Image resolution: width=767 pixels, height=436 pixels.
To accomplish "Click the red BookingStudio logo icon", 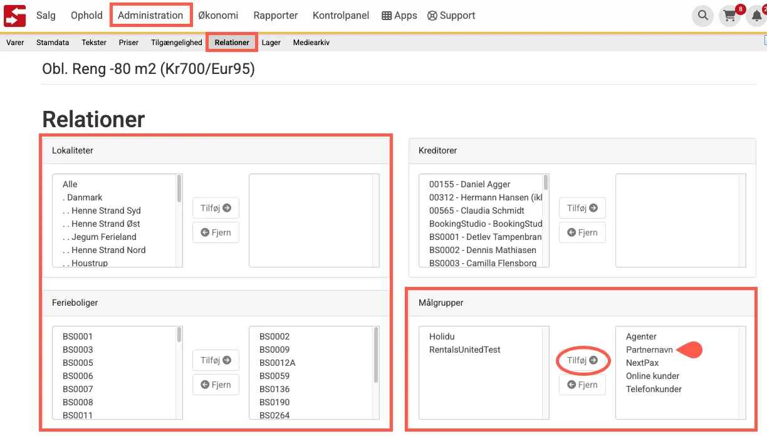I will tap(14, 15).
